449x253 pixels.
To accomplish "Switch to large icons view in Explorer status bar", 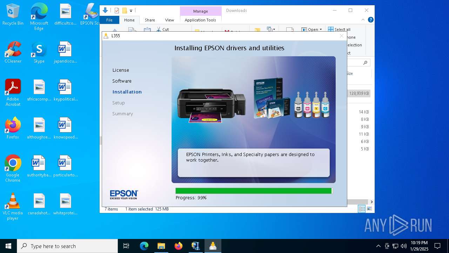I will [x=369, y=209].
